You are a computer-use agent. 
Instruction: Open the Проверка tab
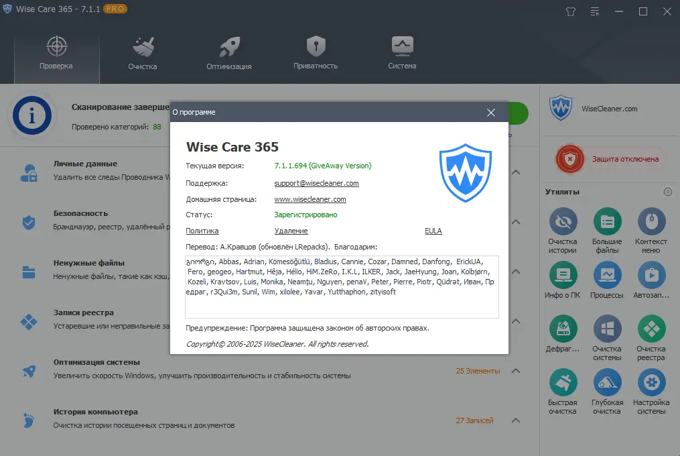point(56,53)
